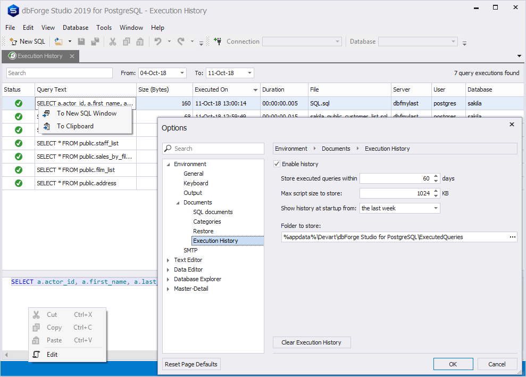
Task: Click the Folder to store browse ellipsis
Action: pyautogui.click(x=513, y=237)
